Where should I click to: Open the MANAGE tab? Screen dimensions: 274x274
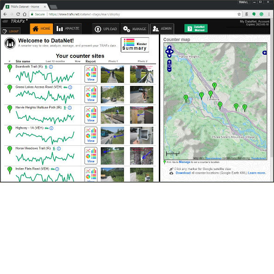(135, 29)
